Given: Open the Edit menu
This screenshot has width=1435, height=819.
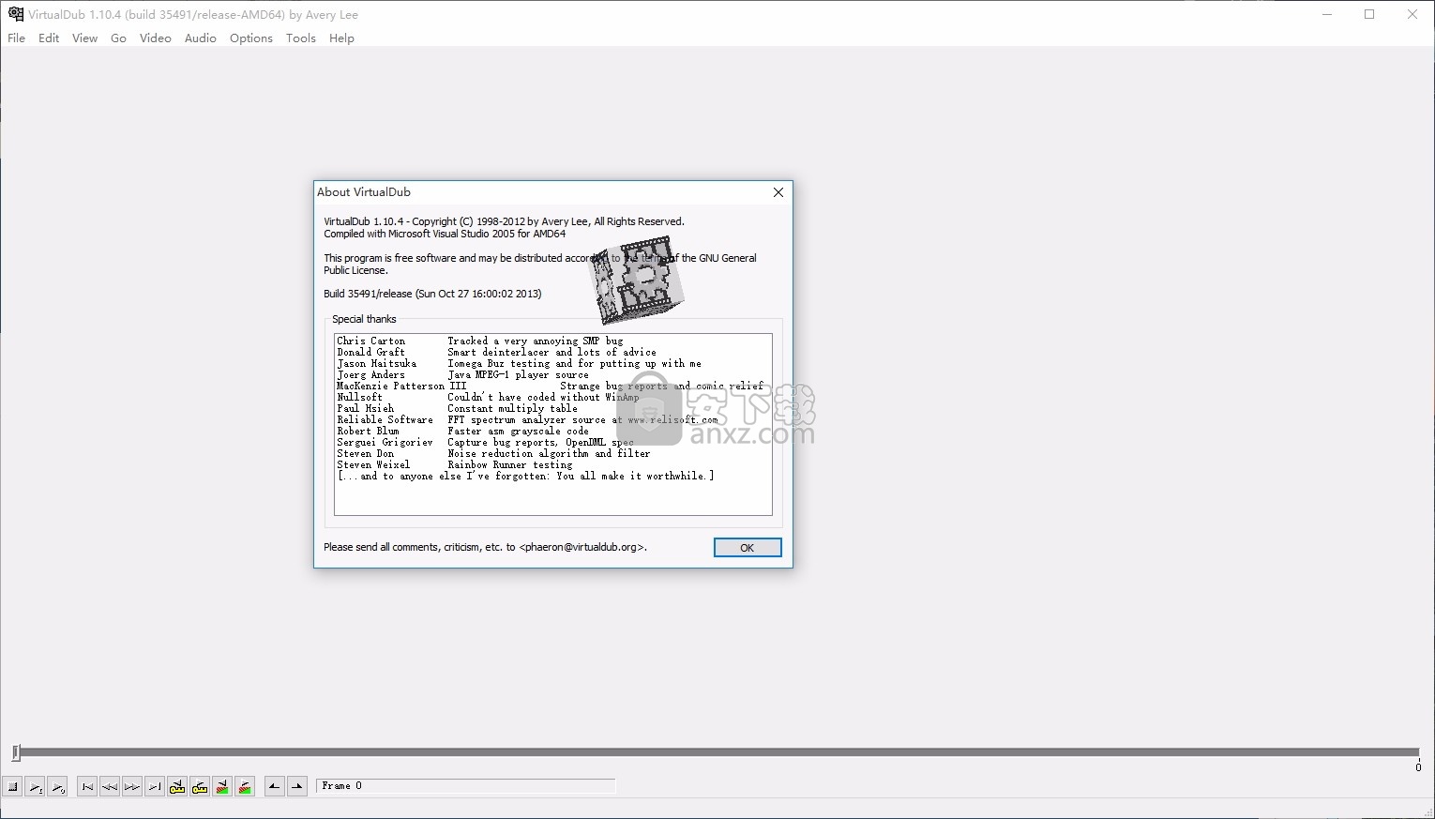Looking at the screenshot, I should (49, 38).
